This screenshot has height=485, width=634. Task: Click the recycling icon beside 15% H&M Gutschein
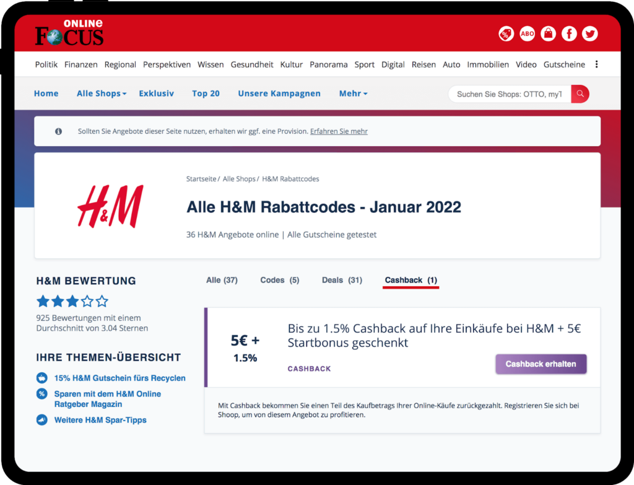tap(41, 378)
